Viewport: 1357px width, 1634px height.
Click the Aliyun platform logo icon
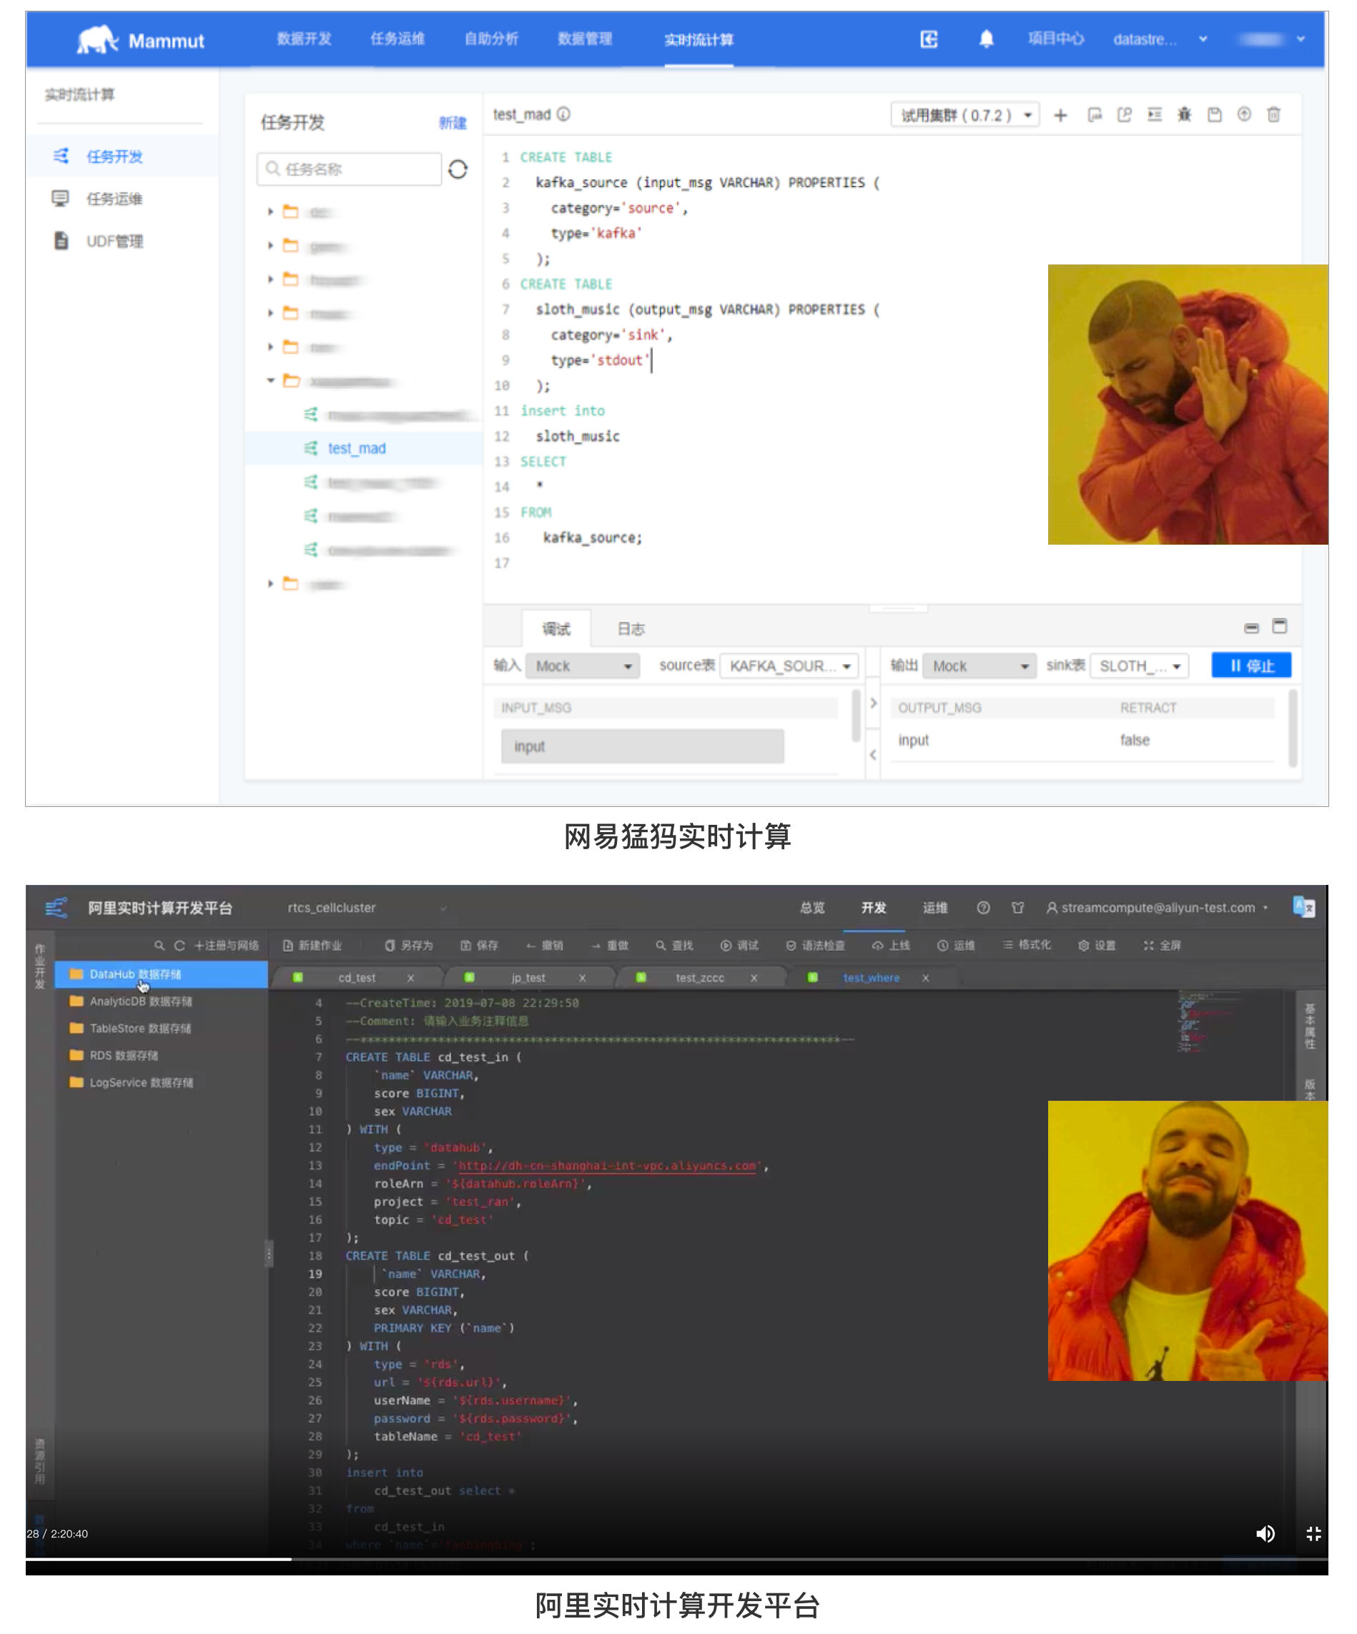pyautogui.click(x=56, y=908)
